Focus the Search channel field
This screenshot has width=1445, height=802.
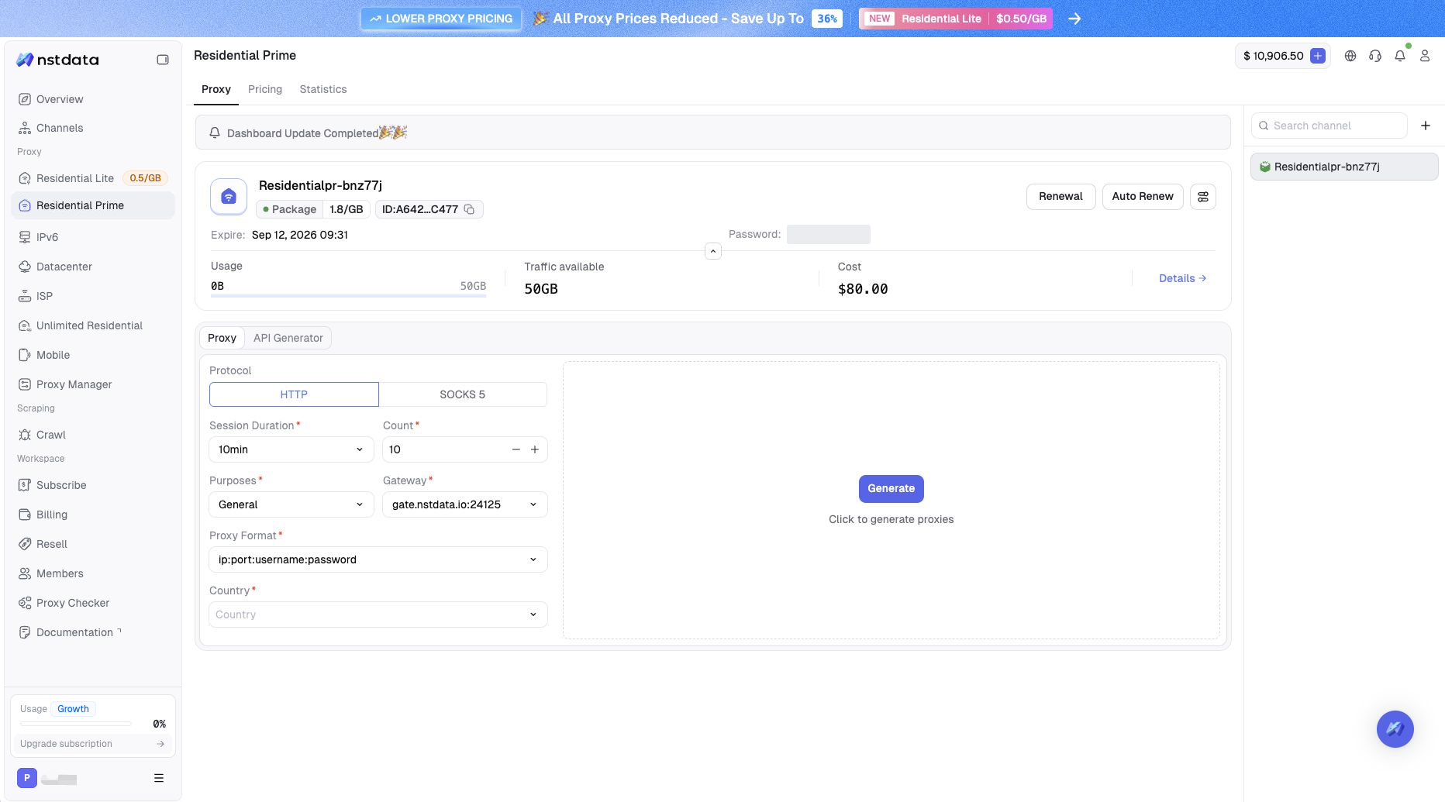(x=1329, y=126)
